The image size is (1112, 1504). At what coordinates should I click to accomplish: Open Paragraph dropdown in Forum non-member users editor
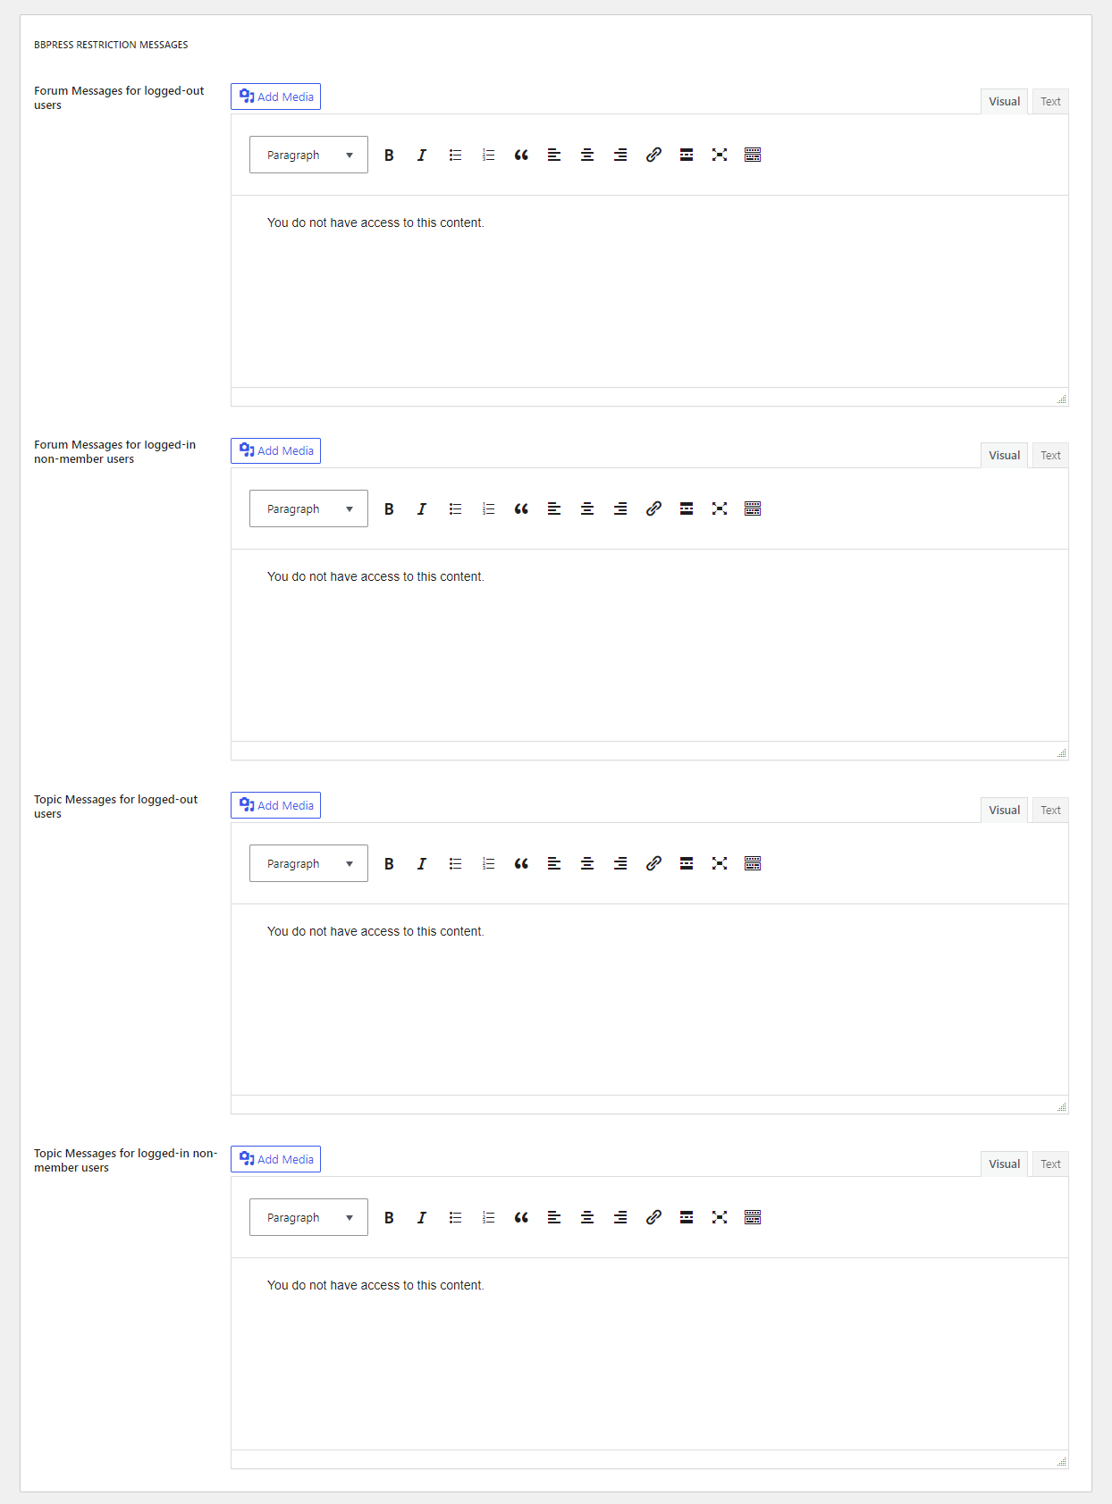pyautogui.click(x=308, y=508)
